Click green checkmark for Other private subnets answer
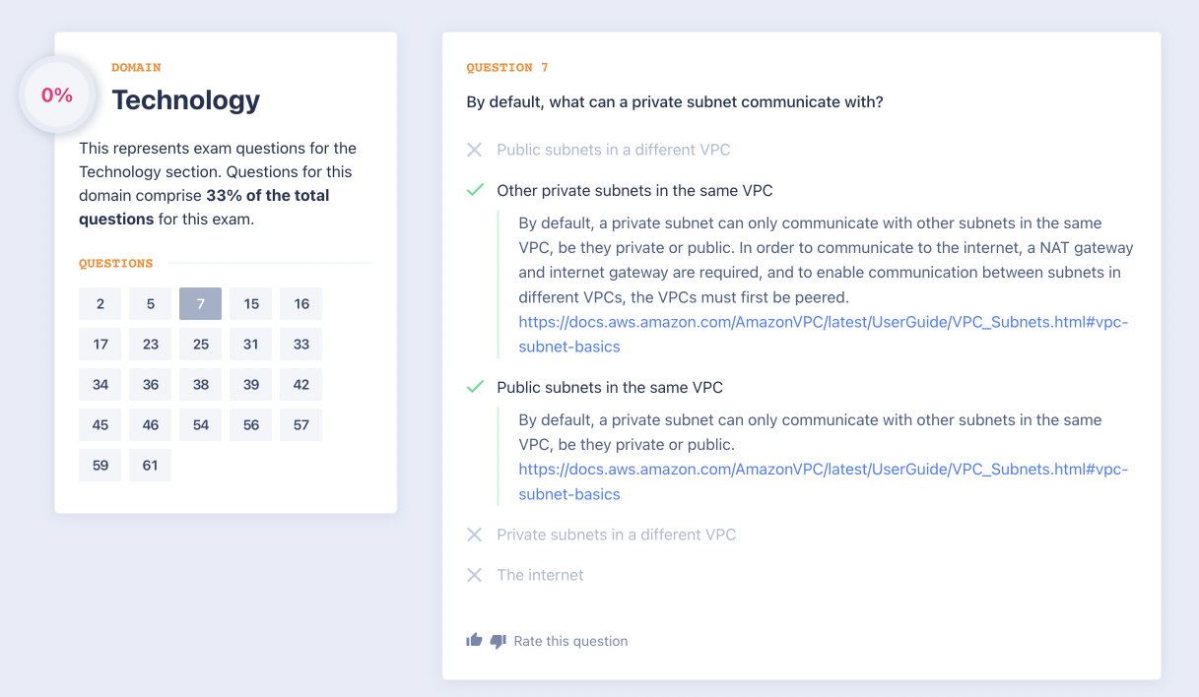This screenshot has width=1199, height=697. [x=475, y=190]
